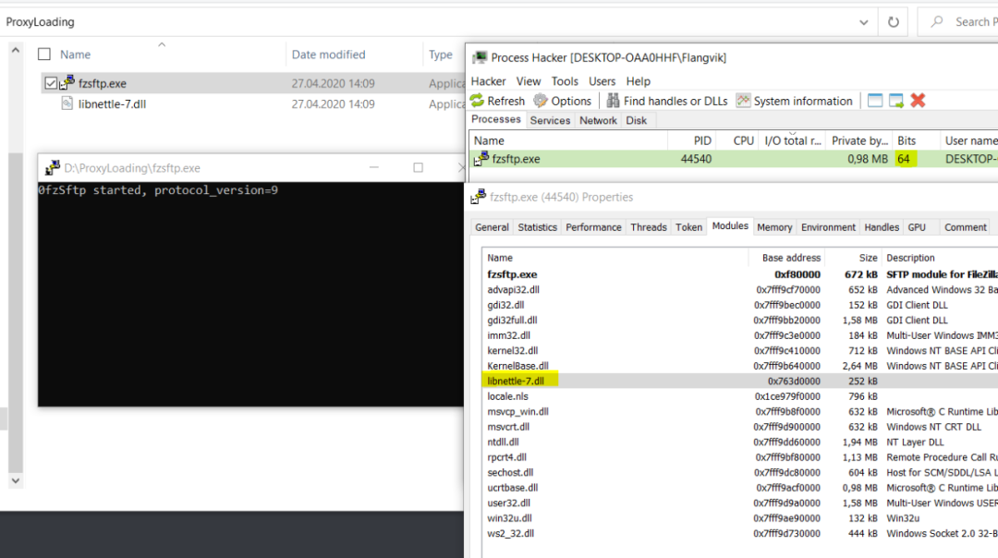This screenshot has height=558, width=998.
Task: Select libnettle-7.dll in the modules list
Action: (x=739, y=382)
